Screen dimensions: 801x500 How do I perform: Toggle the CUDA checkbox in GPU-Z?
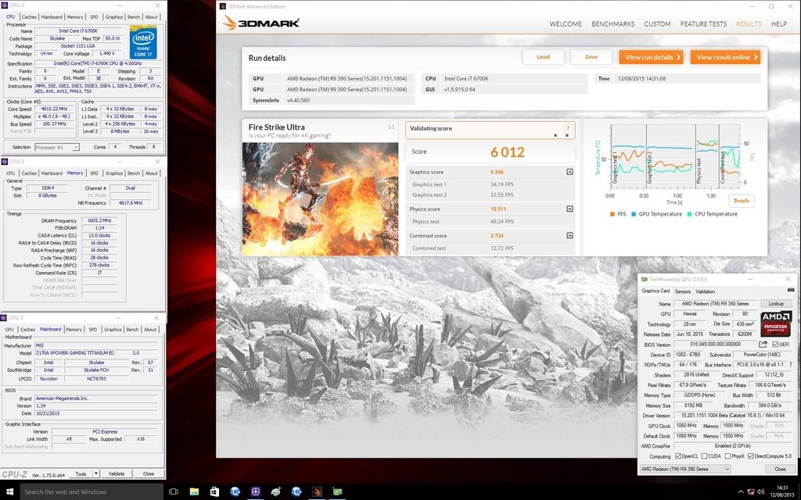point(705,456)
